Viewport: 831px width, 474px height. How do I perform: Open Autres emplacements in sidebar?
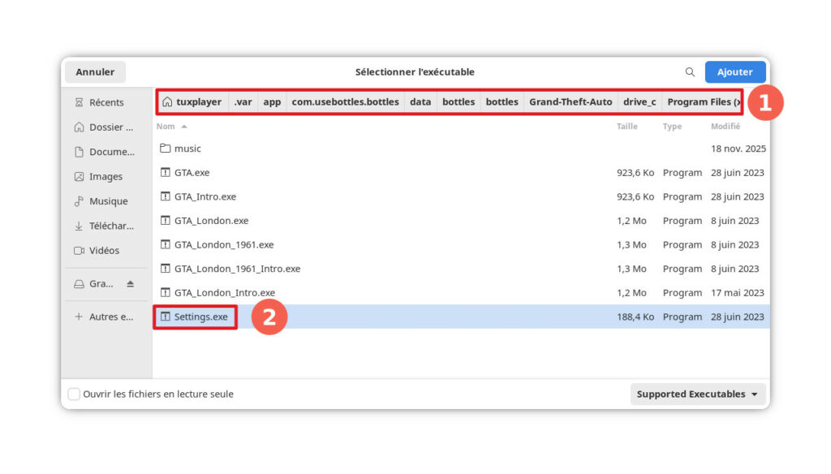[x=110, y=317]
